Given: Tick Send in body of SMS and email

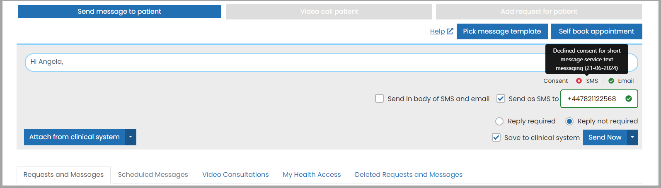Looking at the screenshot, I should (x=379, y=99).
